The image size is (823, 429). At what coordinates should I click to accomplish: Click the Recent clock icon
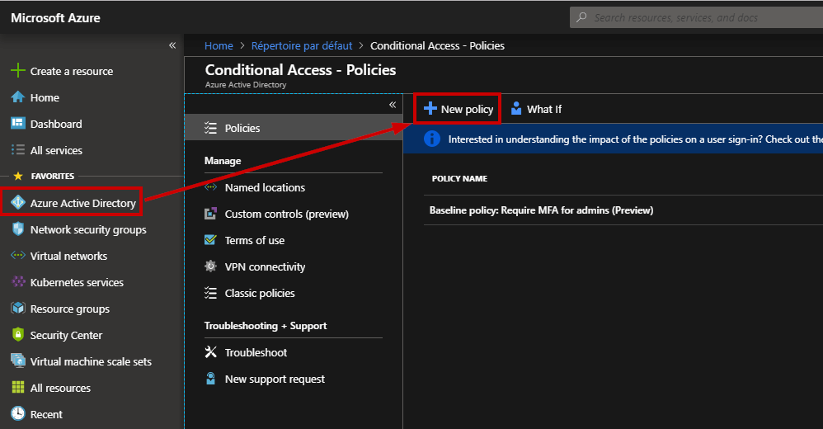click(18, 414)
